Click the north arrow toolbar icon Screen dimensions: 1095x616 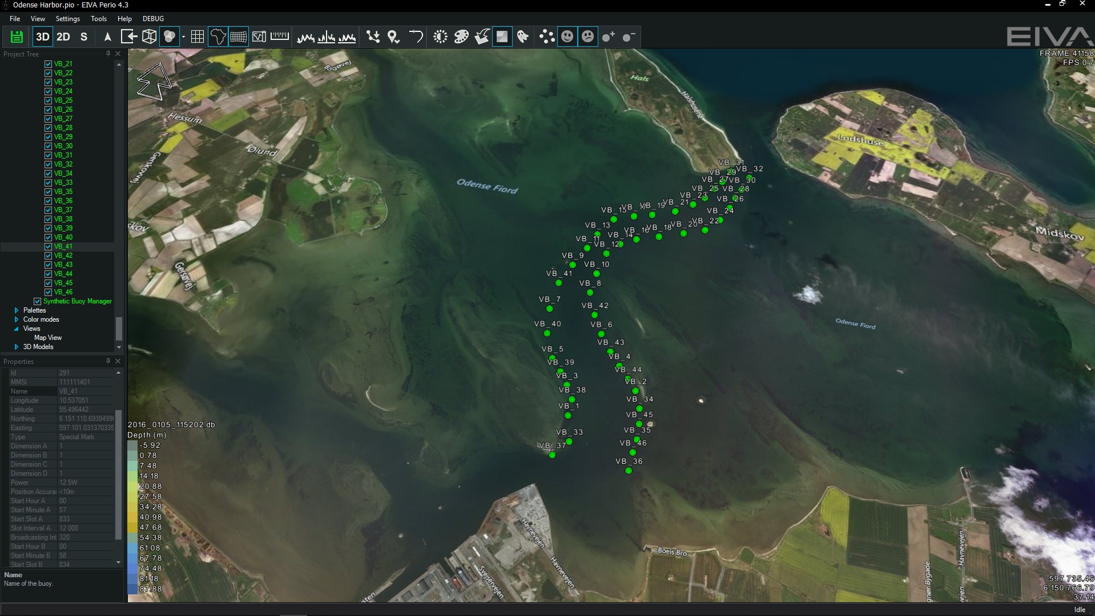107,37
